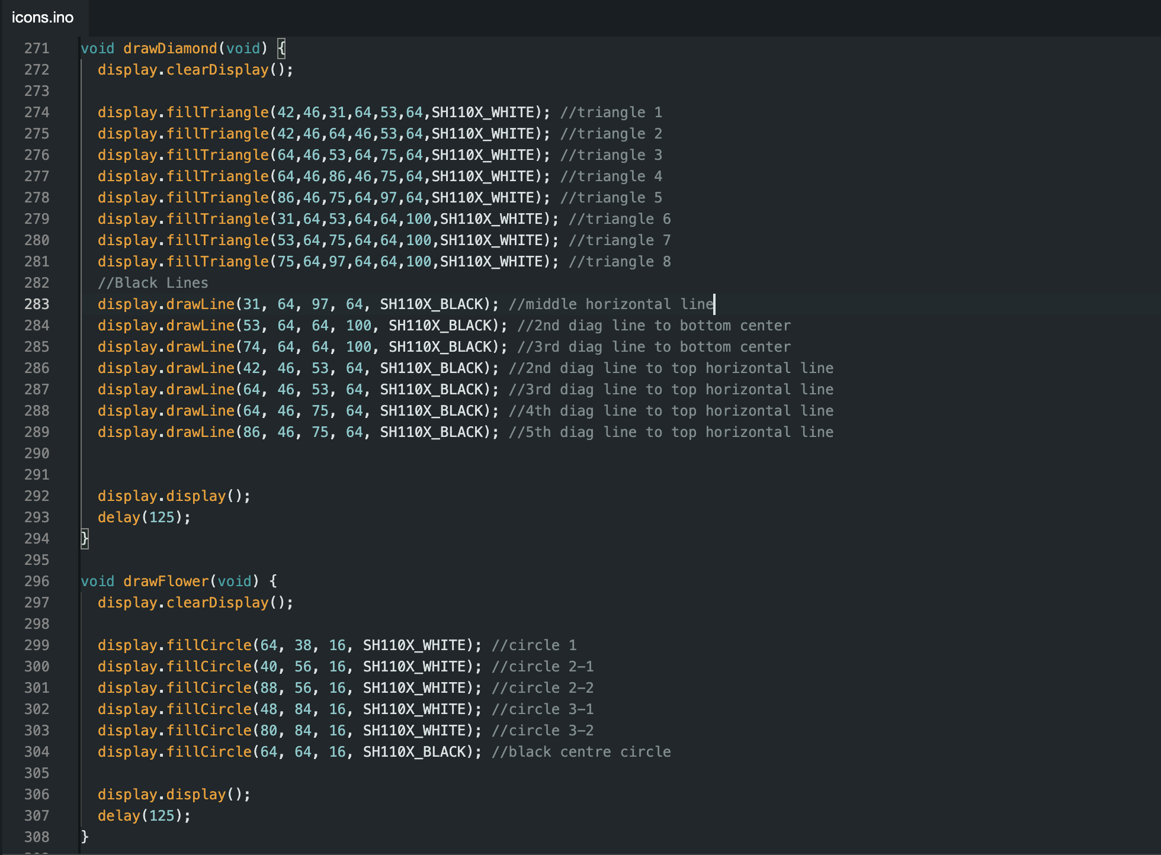The width and height of the screenshot is (1161, 855).
Task: Click line number 304 in the gutter
Action: coord(36,751)
